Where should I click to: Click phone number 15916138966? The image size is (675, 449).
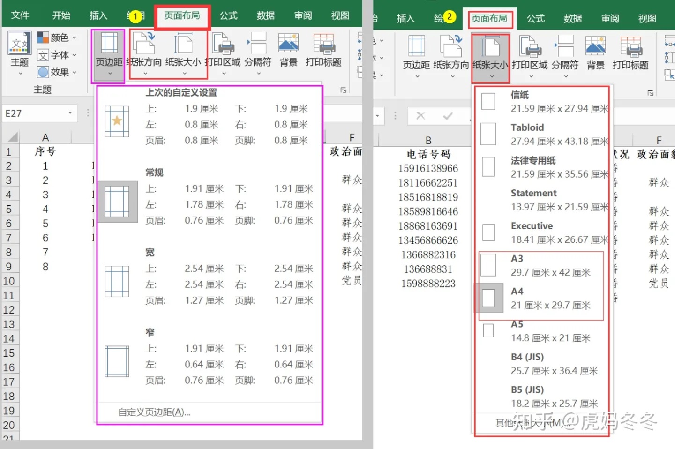pos(428,168)
